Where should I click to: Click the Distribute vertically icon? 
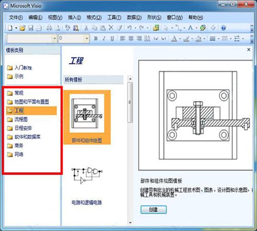click(x=147, y=38)
